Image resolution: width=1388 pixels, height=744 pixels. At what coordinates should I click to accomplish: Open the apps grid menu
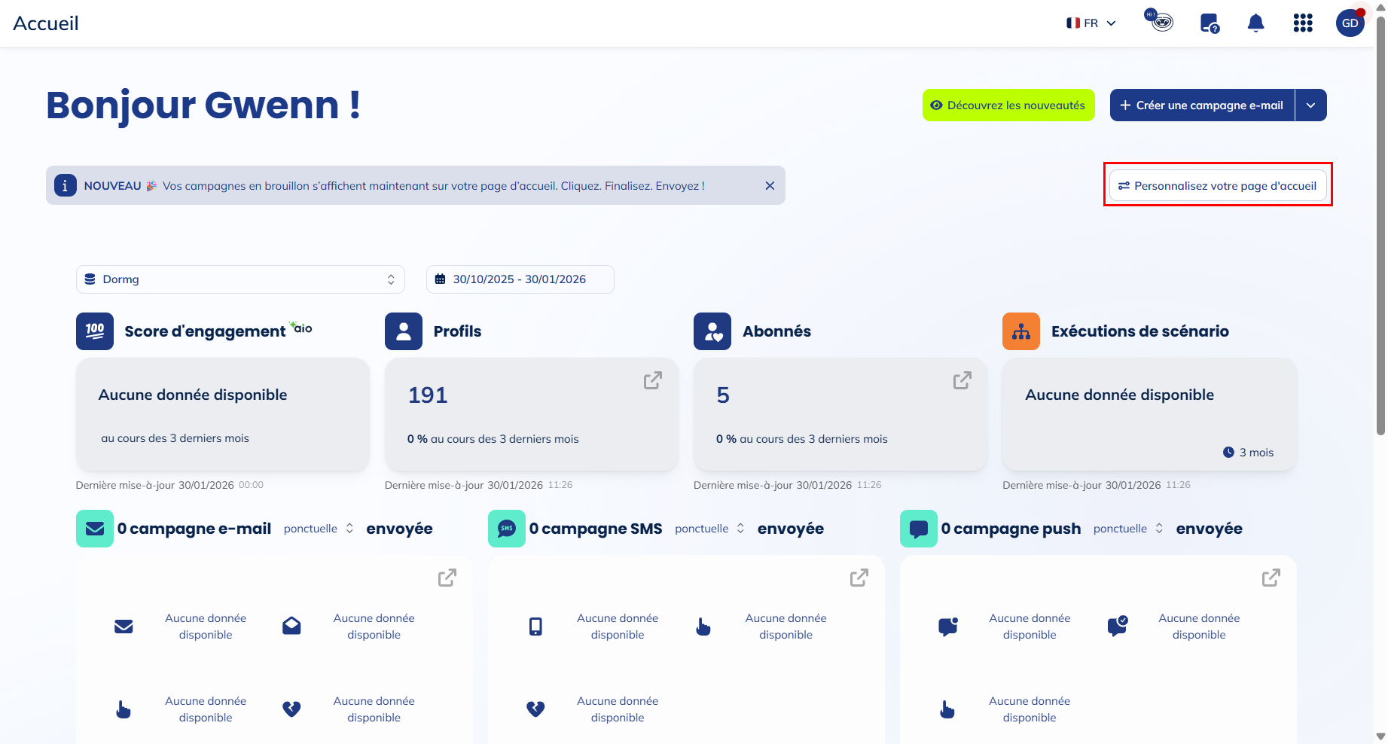1303,23
